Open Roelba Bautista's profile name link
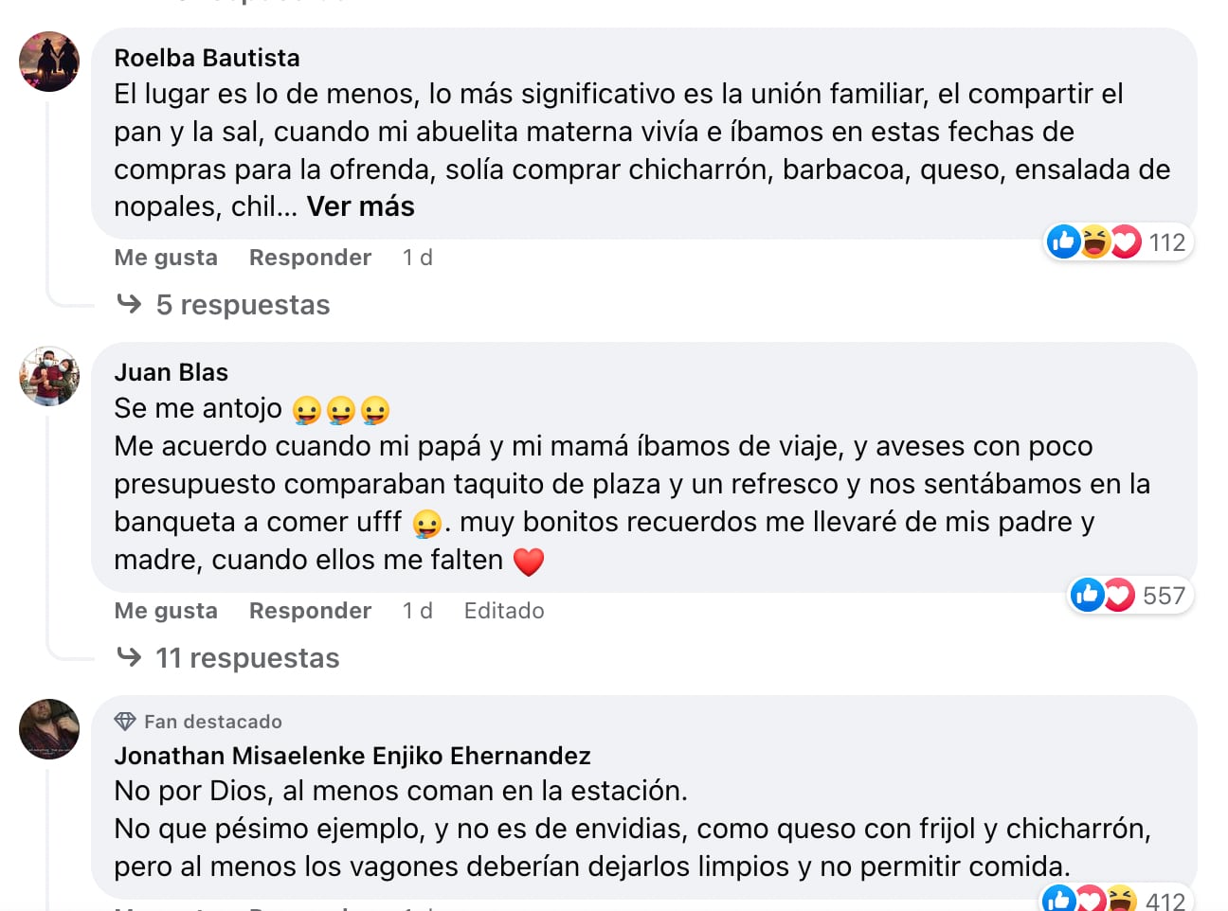The width and height of the screenshot is (1228, 911). 207,58
